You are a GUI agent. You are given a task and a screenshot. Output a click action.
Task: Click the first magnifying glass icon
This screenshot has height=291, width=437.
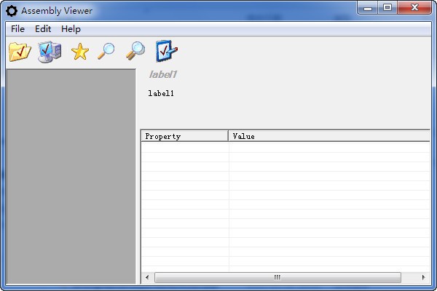pos(106,51)
